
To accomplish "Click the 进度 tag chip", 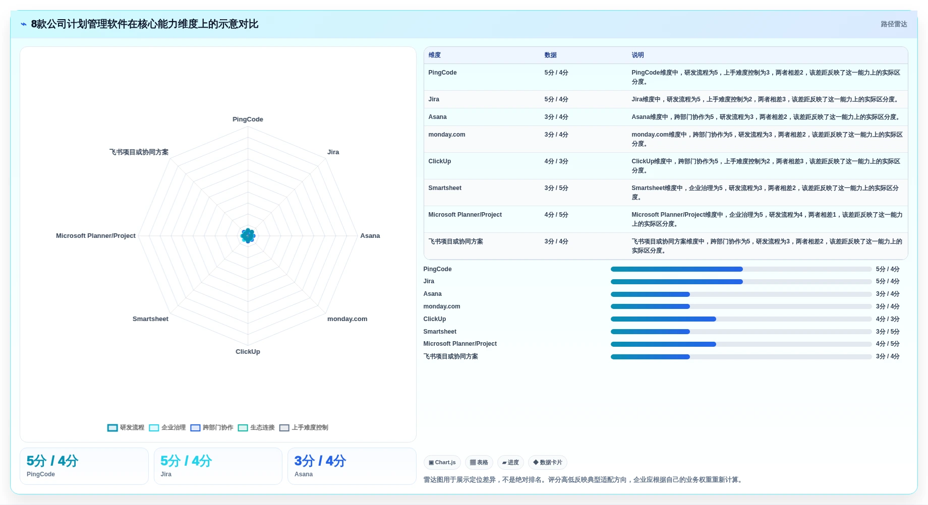I will point(510,462).
